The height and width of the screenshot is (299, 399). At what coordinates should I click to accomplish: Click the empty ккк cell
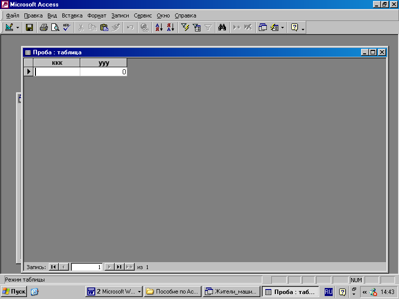point(57,72)
